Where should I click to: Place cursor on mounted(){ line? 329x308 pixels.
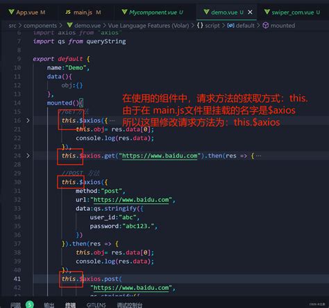[65, 103]
